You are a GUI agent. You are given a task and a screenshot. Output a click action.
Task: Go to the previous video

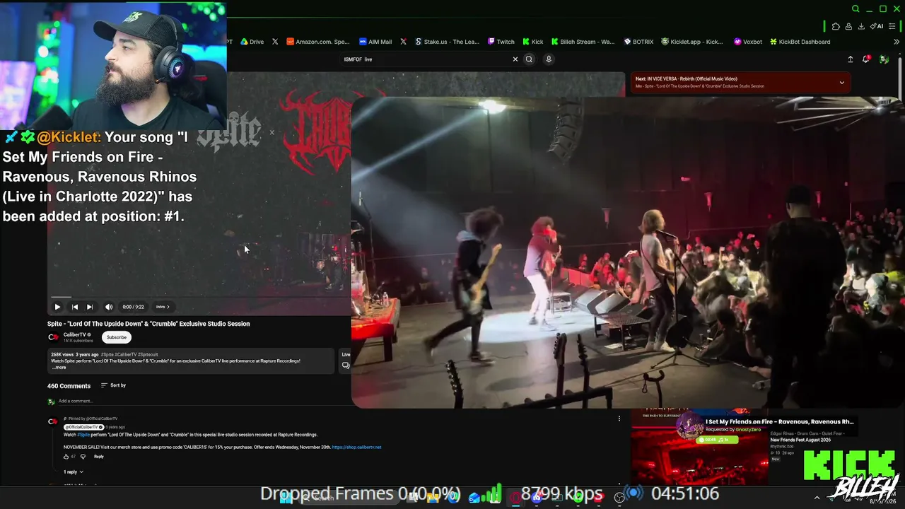click(x=75, y=307)
